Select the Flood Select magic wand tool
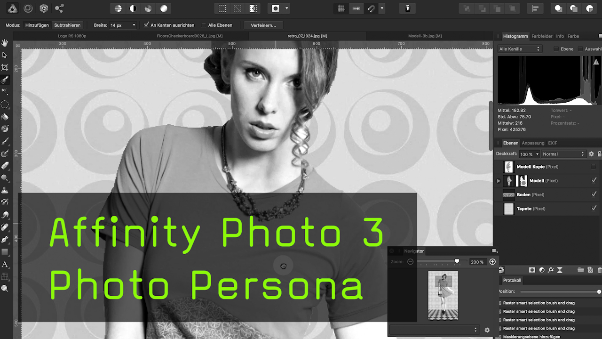This screenshot has width=602, height=339. (x=5, y=92)
